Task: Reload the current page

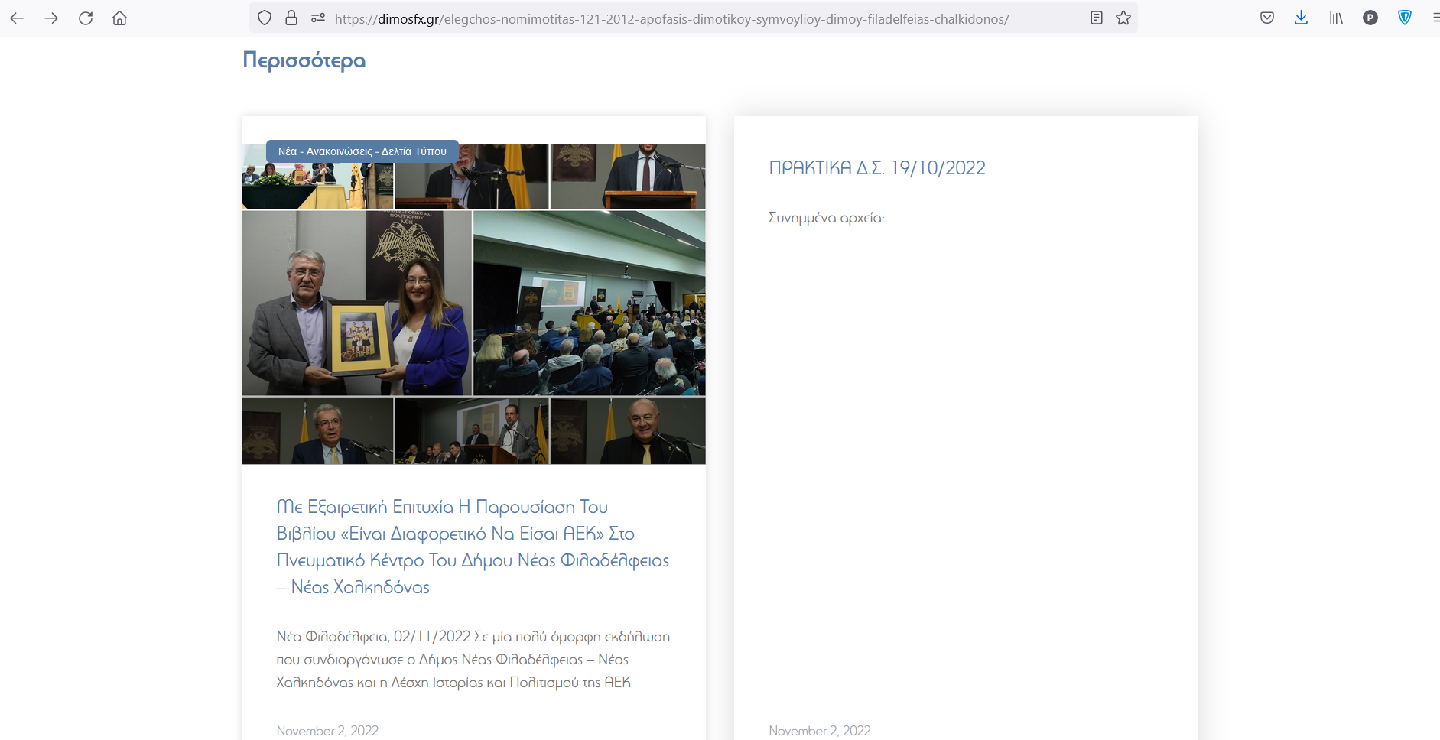Action: point(86,18)
